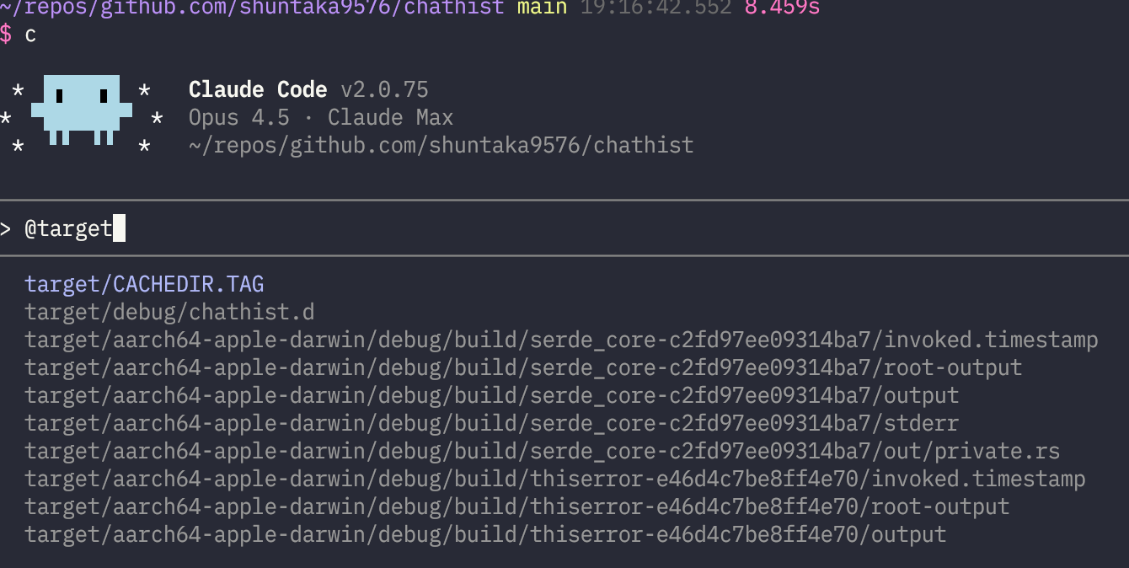Click the Claude Code title text
1129x568 pixels.
point(258,90)
